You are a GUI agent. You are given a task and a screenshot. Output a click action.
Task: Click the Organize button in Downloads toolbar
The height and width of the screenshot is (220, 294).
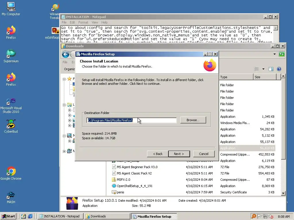pos(69,69)
